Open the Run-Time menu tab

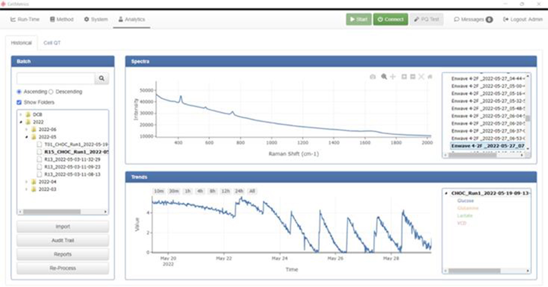point(25,19)
